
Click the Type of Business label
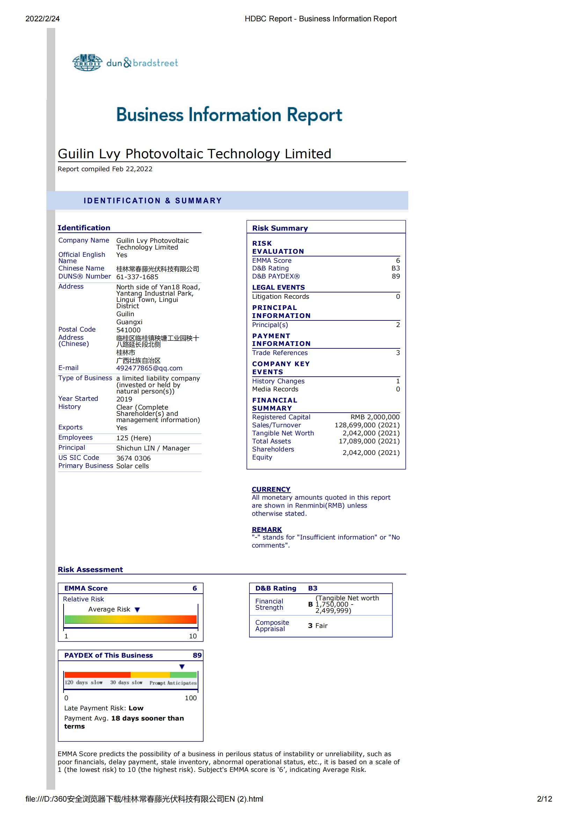pyautogui.click(x=85, y=378)
